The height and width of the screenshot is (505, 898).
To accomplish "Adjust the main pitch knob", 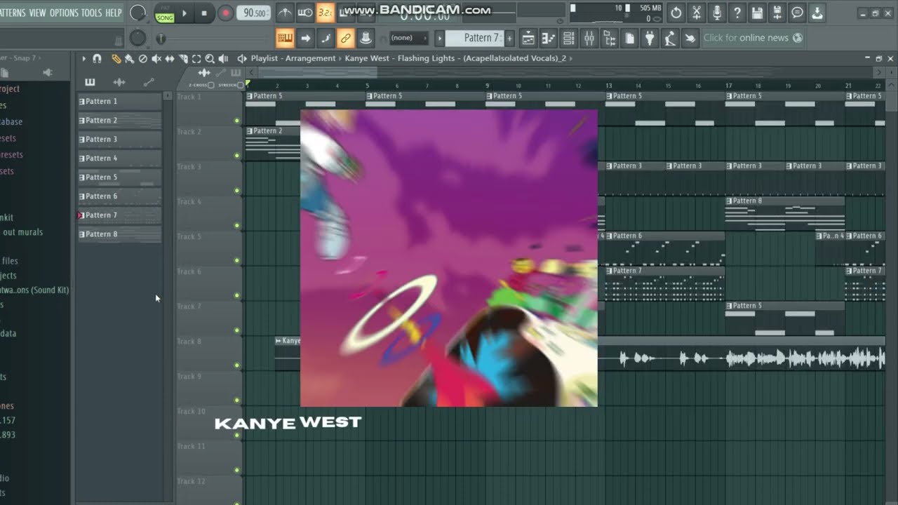I will (x=138, y=38).
